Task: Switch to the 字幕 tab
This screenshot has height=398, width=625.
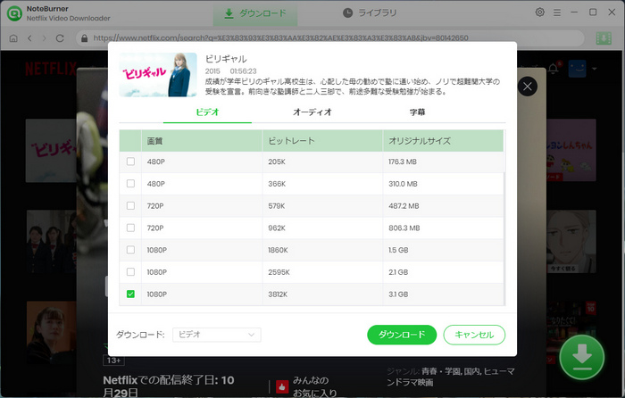Action: (417, 112)
